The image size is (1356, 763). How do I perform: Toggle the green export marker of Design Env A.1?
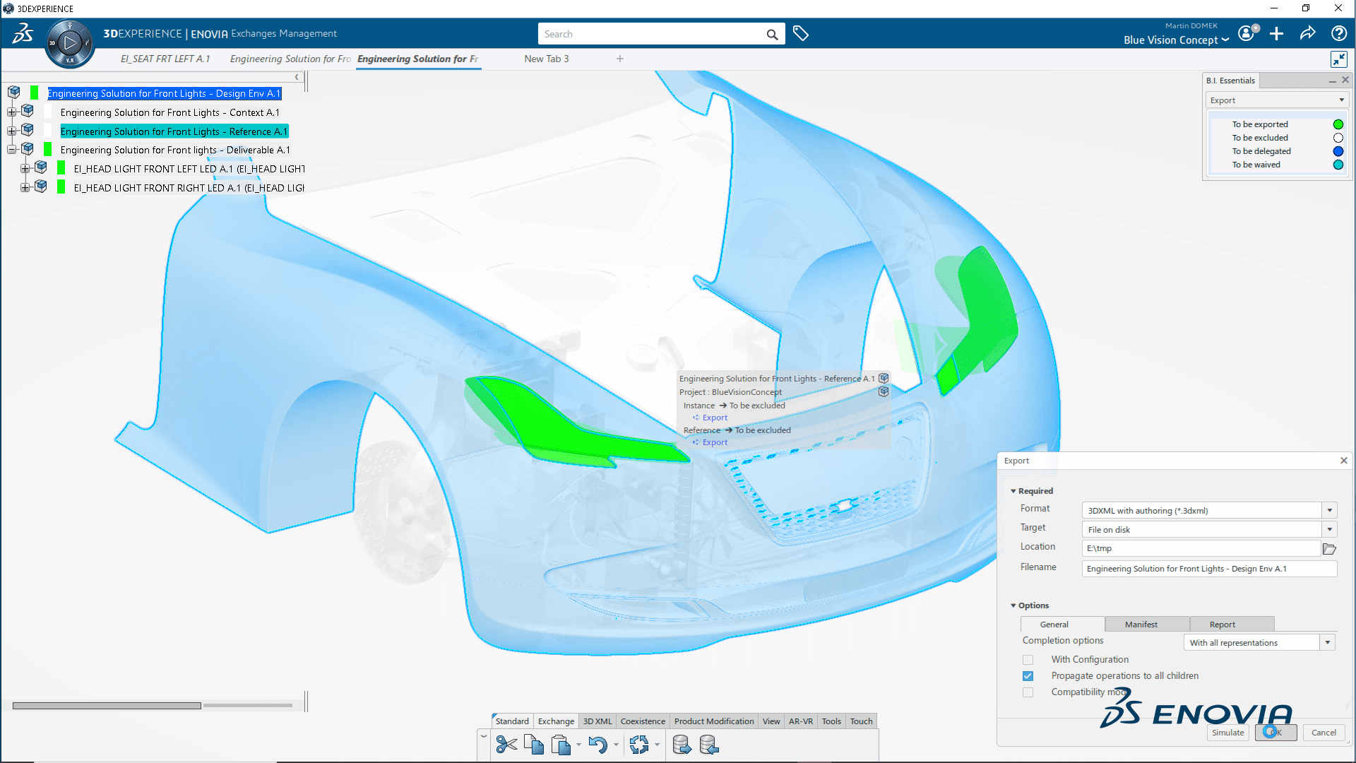[34, 93]
